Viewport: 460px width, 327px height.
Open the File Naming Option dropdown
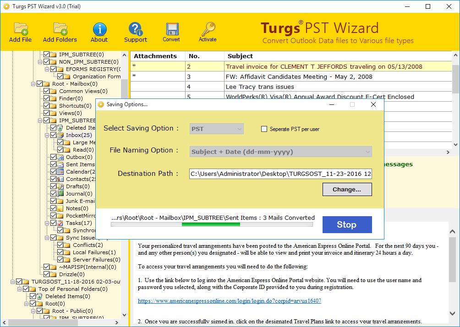pyautogui.click(x=281, y=152)
